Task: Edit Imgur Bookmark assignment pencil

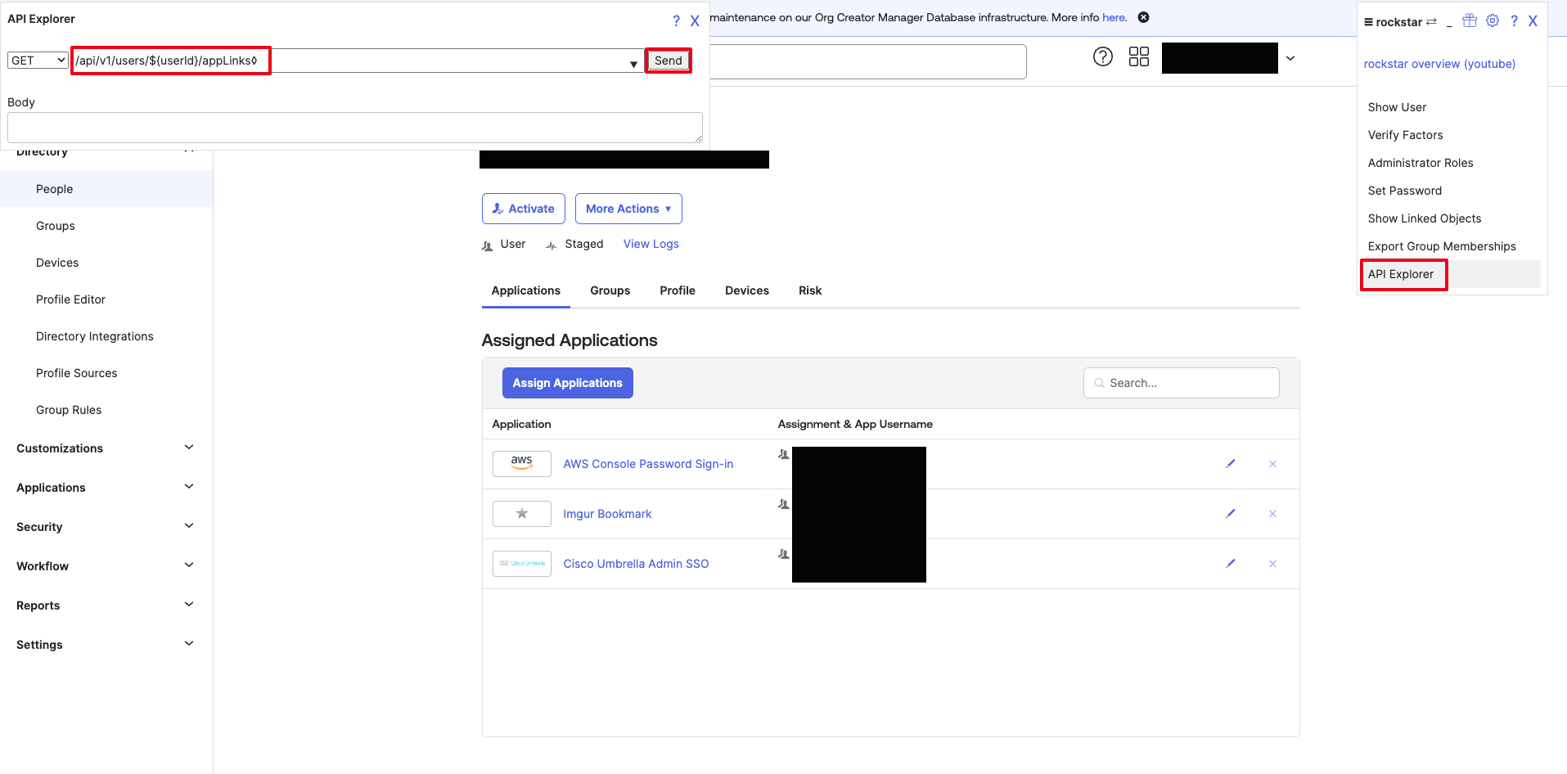Action: tap(1231, 514)
